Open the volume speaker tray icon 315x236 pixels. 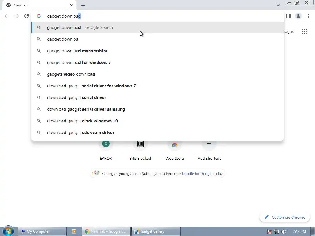pos(284,232)
